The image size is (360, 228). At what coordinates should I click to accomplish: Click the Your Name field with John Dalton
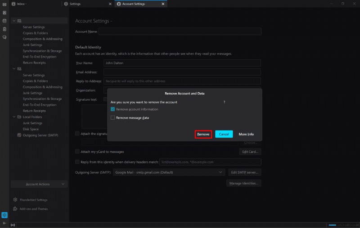click(x=182, y=63)
